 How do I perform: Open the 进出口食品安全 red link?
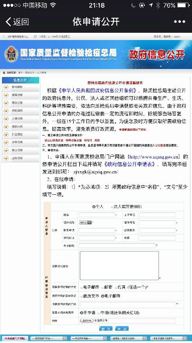pyautogui.click(x=54, y=140)
